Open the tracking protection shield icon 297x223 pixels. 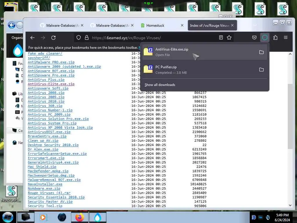(79, 37)
